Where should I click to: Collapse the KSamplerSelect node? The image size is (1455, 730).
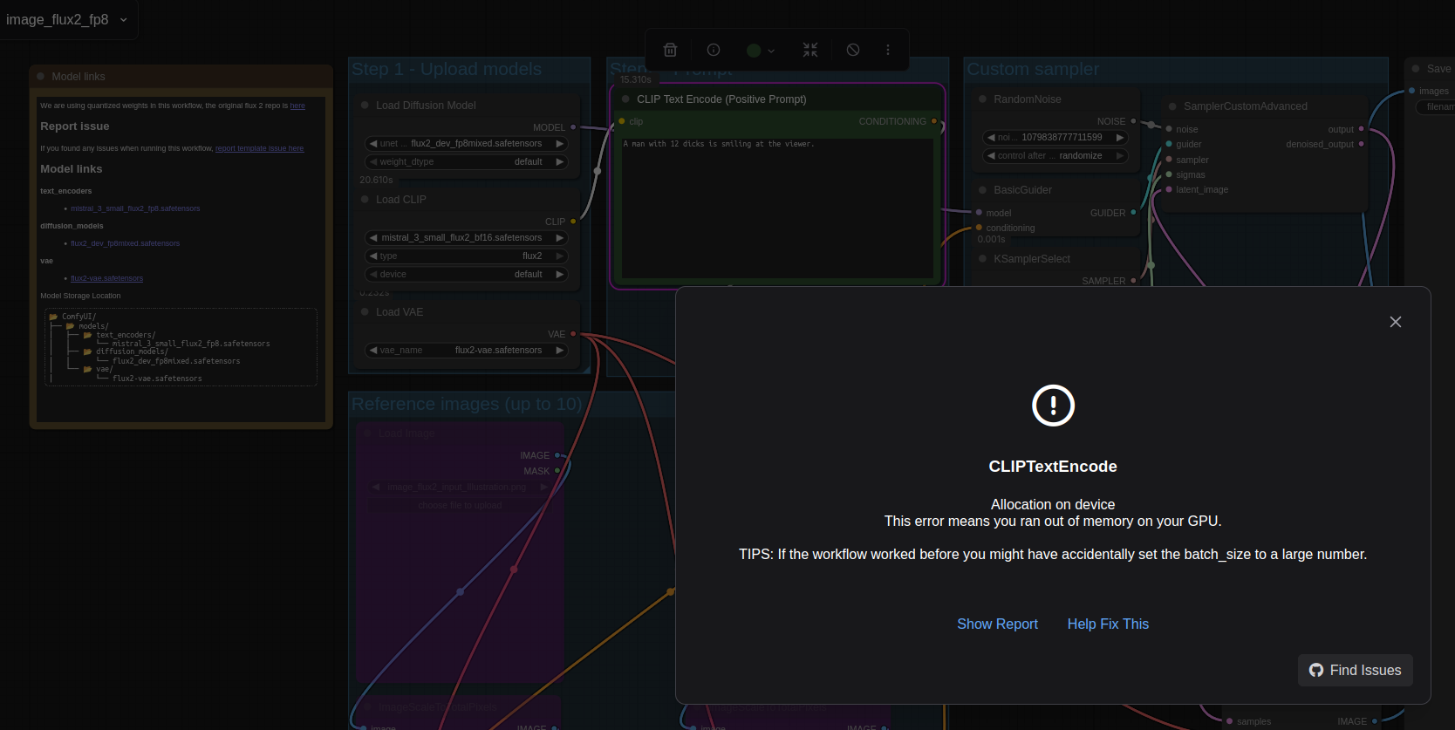982,259
